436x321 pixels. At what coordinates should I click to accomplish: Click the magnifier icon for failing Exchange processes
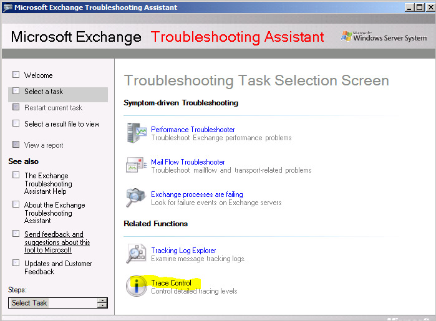(135, 198)
